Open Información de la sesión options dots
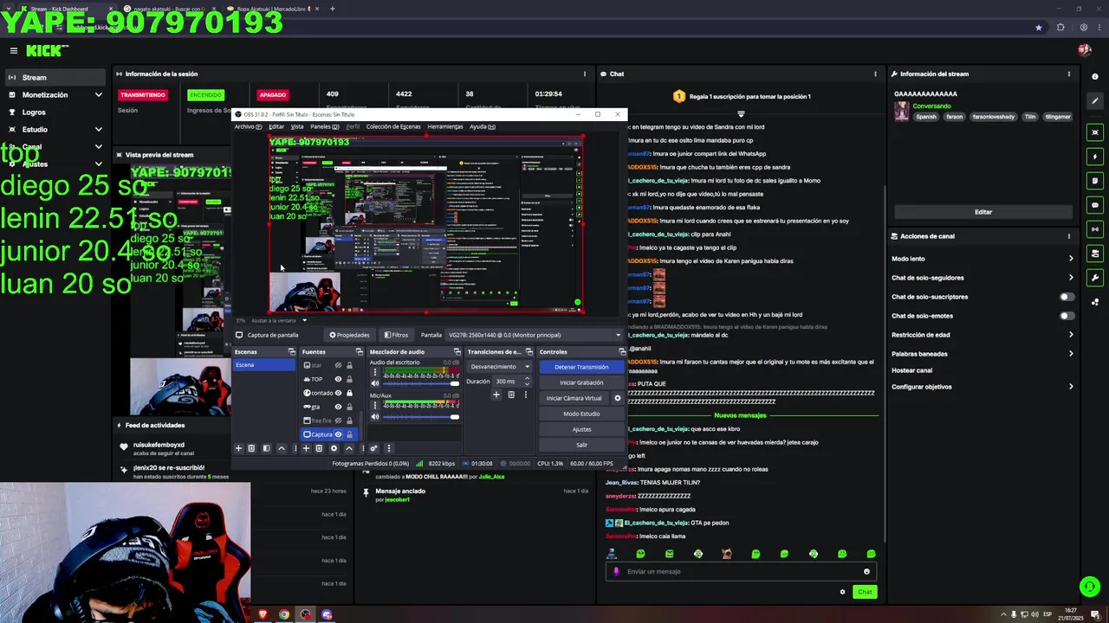The width and height of the screenshot is (1109, 623). pyautogui.click(x=585, y=74)
